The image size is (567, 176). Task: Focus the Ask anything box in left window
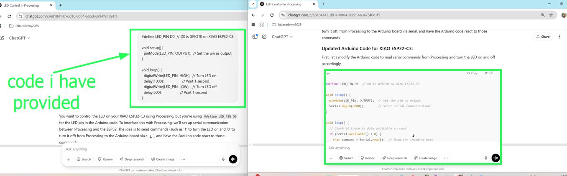(x=151, y=149)
